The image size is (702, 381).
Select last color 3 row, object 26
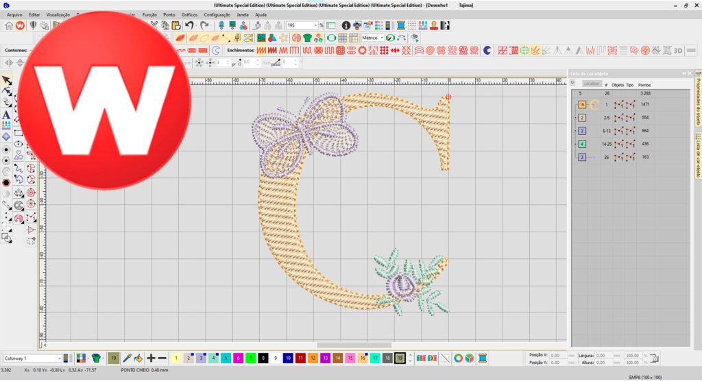click(631, 157)
